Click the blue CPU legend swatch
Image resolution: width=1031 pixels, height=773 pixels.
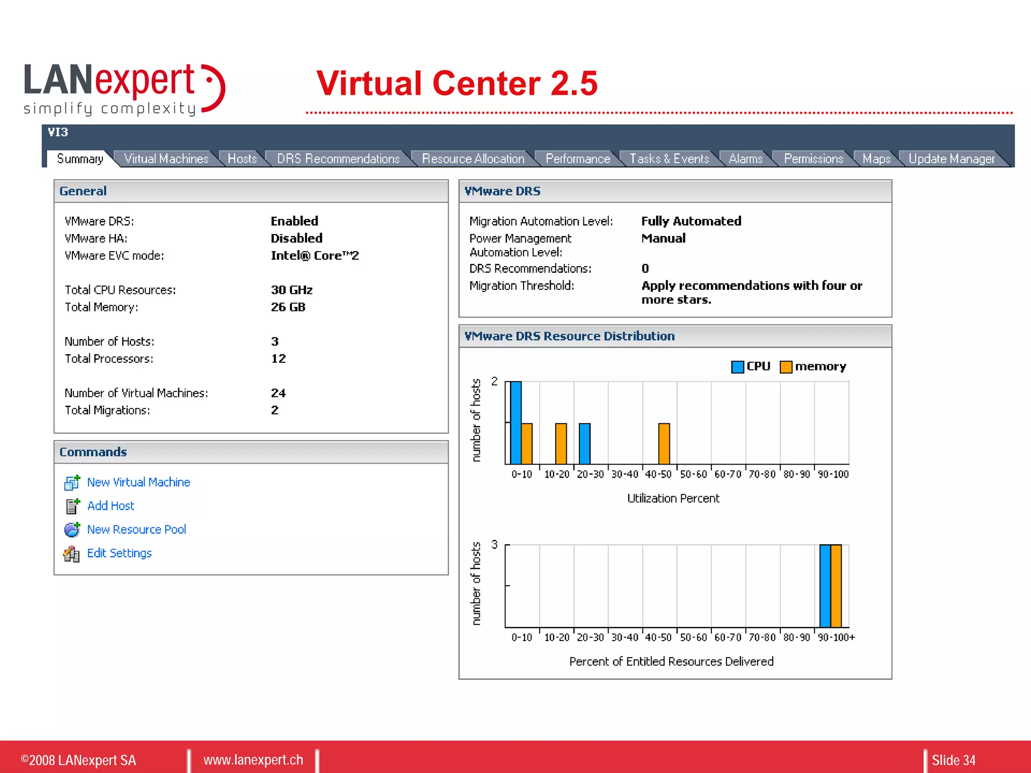pos(738,367)
